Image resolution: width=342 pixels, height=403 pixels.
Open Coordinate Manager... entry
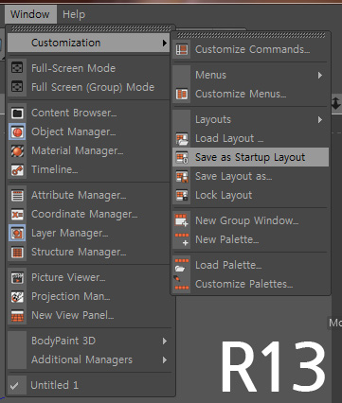(x=89, y=215)
